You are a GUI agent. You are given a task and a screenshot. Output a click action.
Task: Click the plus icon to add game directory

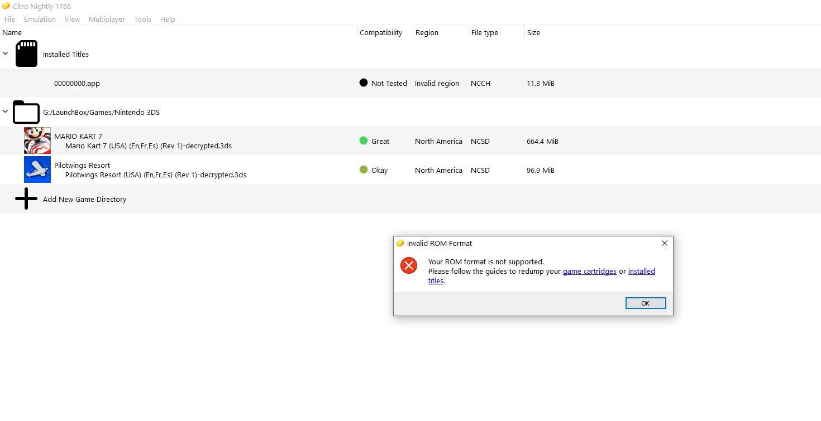(26, 199)
